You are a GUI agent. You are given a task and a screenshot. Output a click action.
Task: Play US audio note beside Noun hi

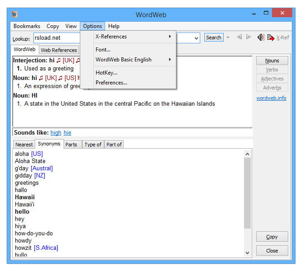(60, 78)
